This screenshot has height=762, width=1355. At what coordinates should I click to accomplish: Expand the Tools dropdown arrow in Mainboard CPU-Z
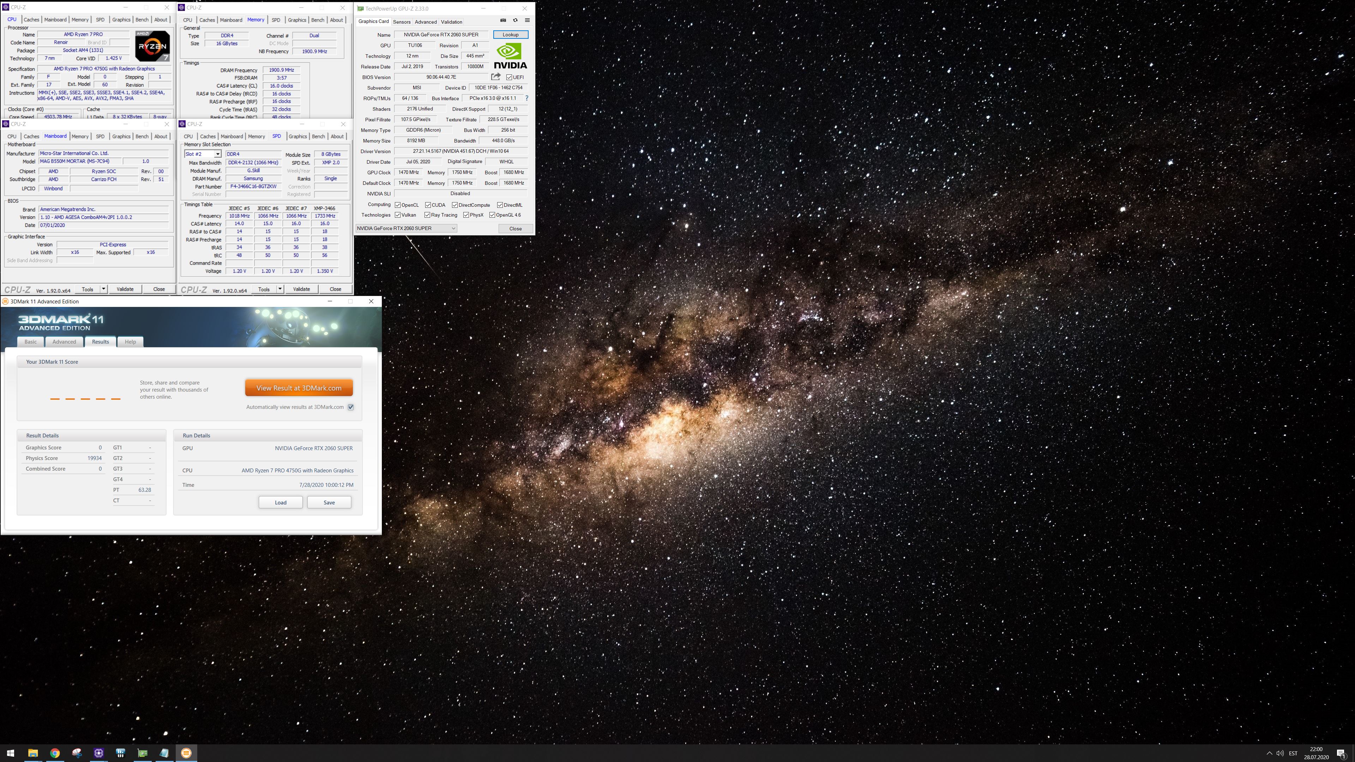point(104,289)
